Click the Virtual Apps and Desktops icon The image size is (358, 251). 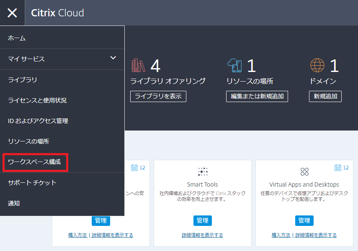pos(304,172)
